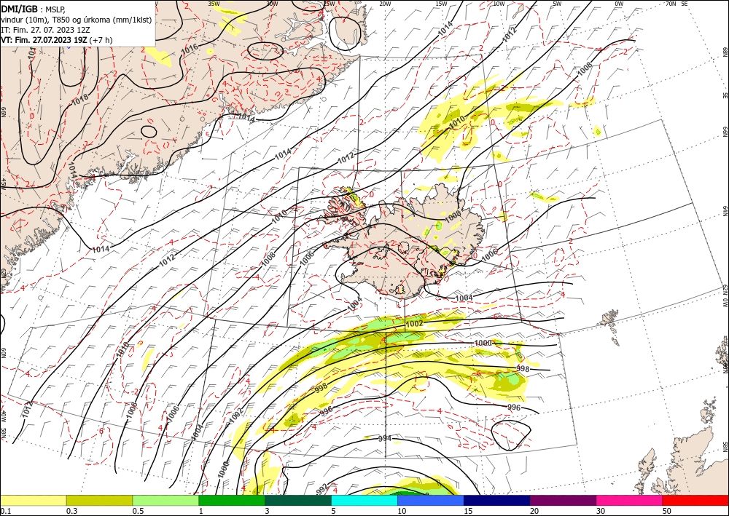Click the pink 30–50 legend swatch
729x516 pixels.
(630, 500)
